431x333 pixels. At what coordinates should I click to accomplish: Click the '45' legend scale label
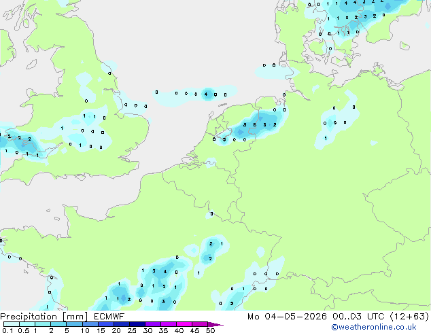195,330
